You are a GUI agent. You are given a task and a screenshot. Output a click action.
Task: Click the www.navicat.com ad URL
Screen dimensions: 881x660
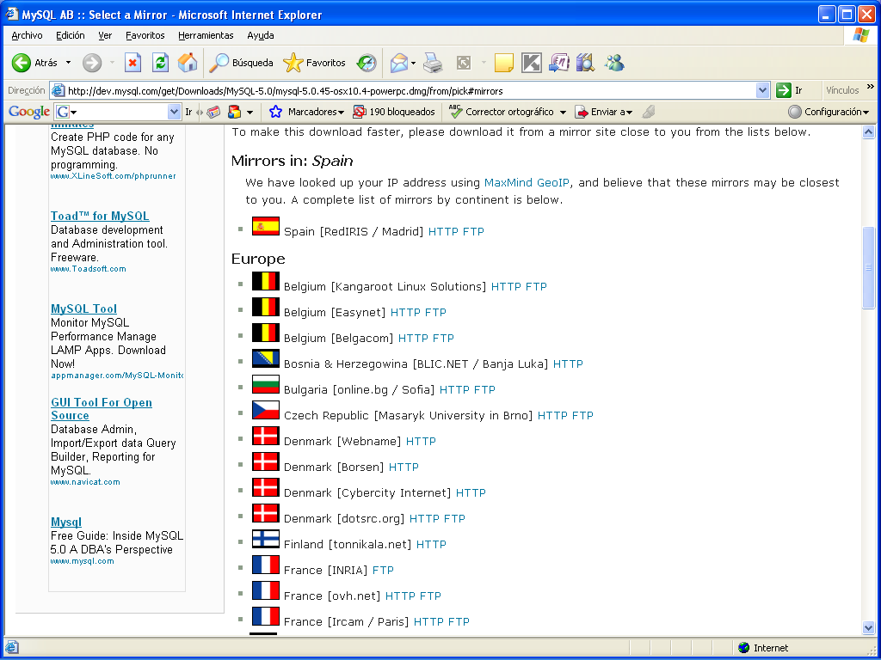coord(85,481)
